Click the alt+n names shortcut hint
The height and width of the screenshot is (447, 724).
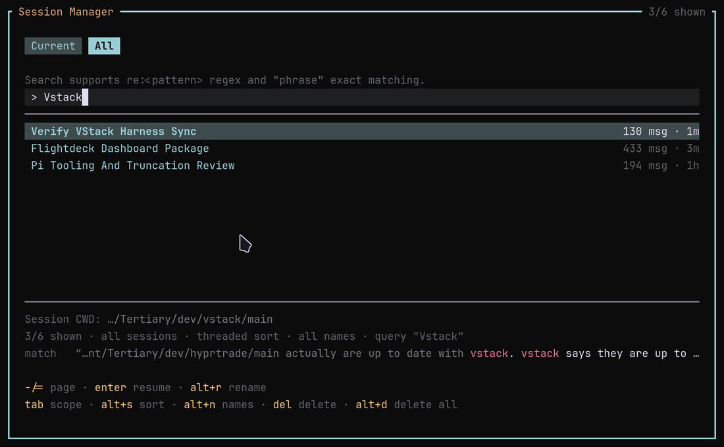point(219,404)
